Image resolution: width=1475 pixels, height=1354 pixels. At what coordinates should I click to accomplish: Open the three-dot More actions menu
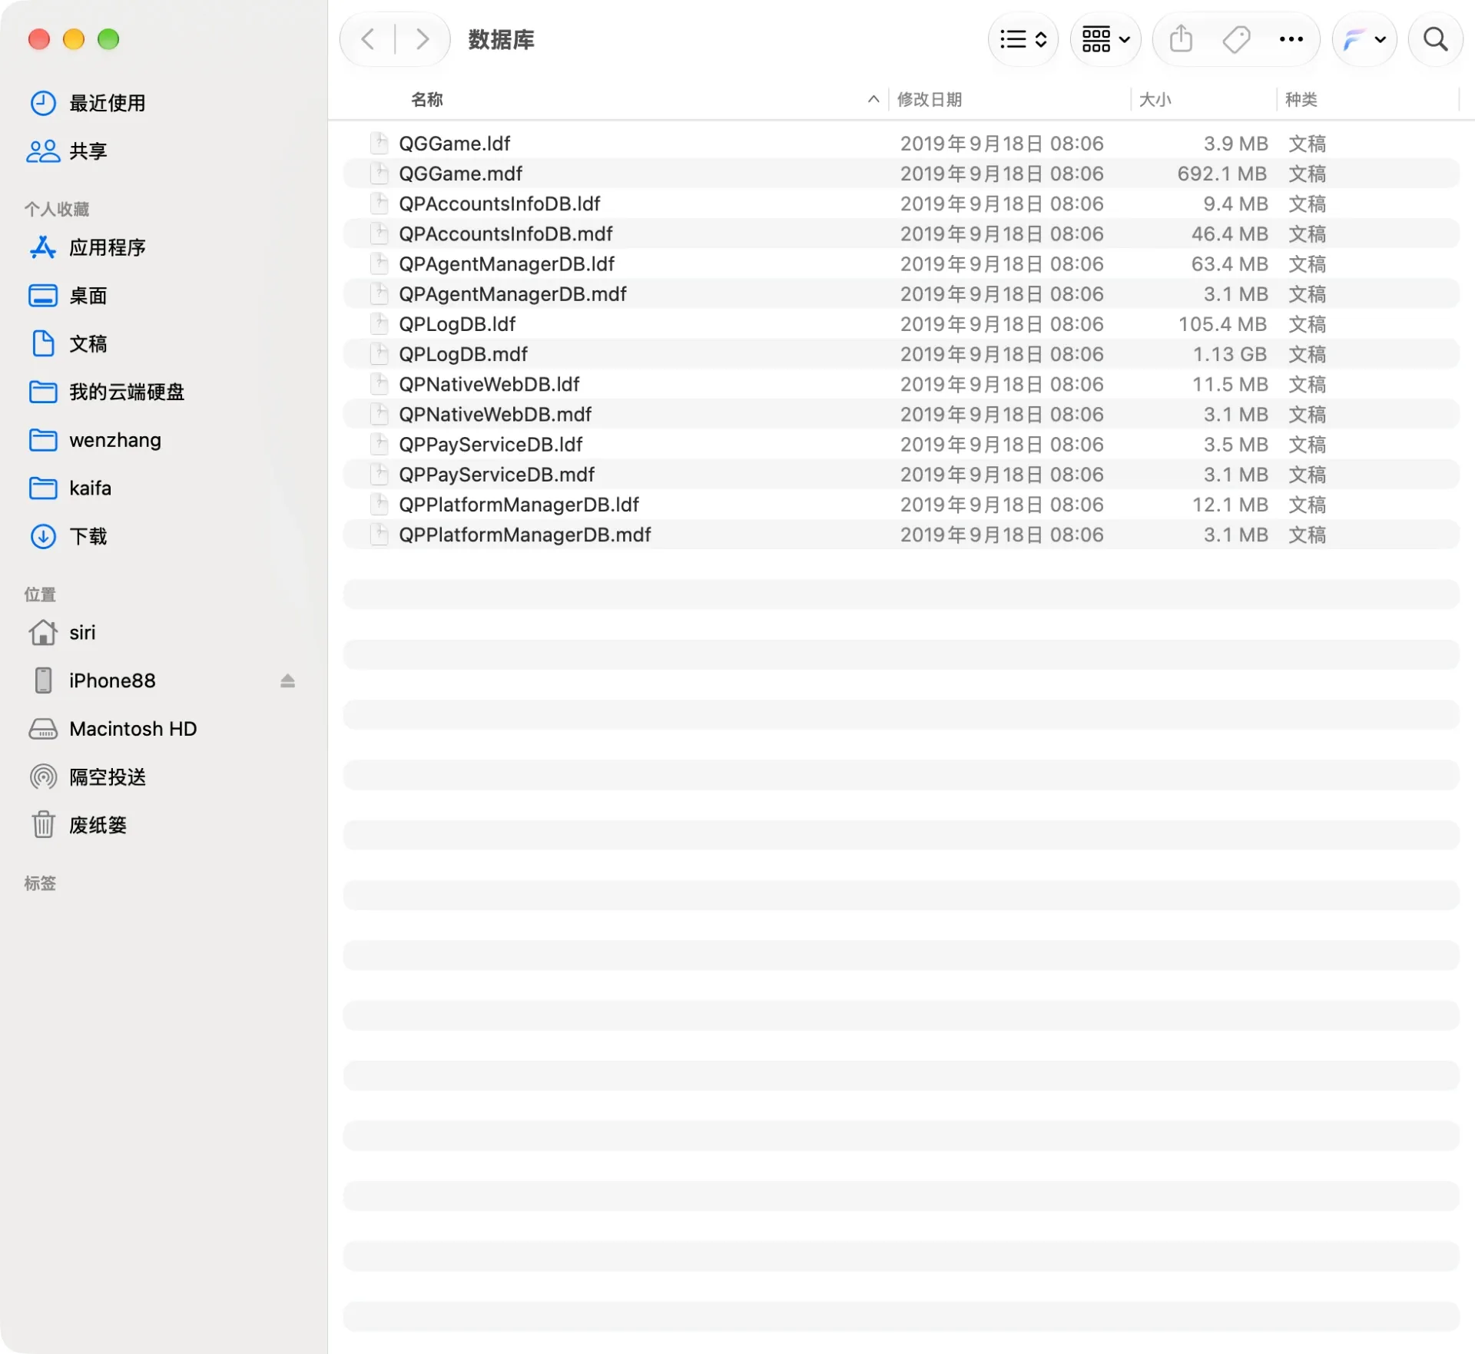pos(1291,39)
